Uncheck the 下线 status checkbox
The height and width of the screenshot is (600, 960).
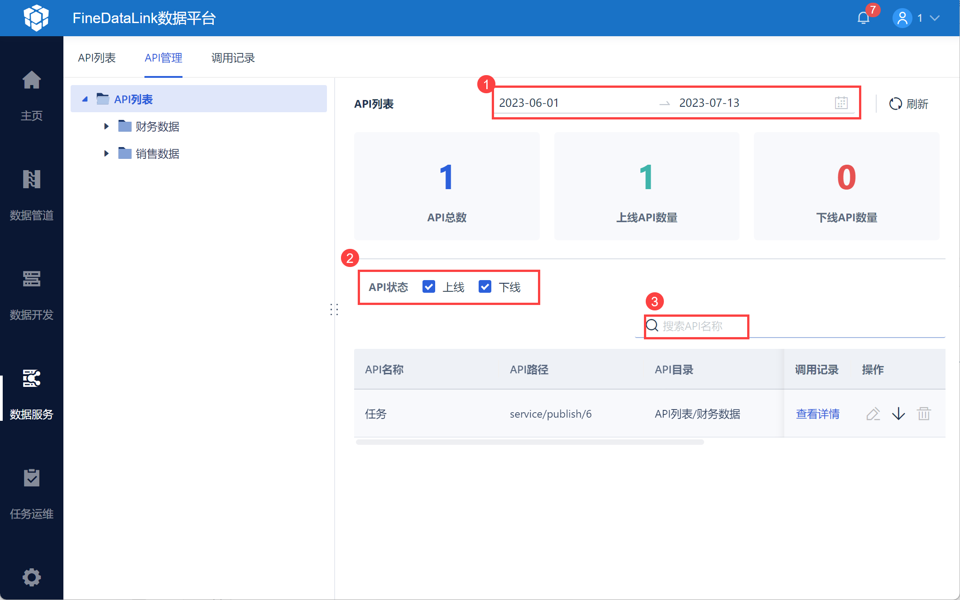pyautogui.click(x=485, y=286)
